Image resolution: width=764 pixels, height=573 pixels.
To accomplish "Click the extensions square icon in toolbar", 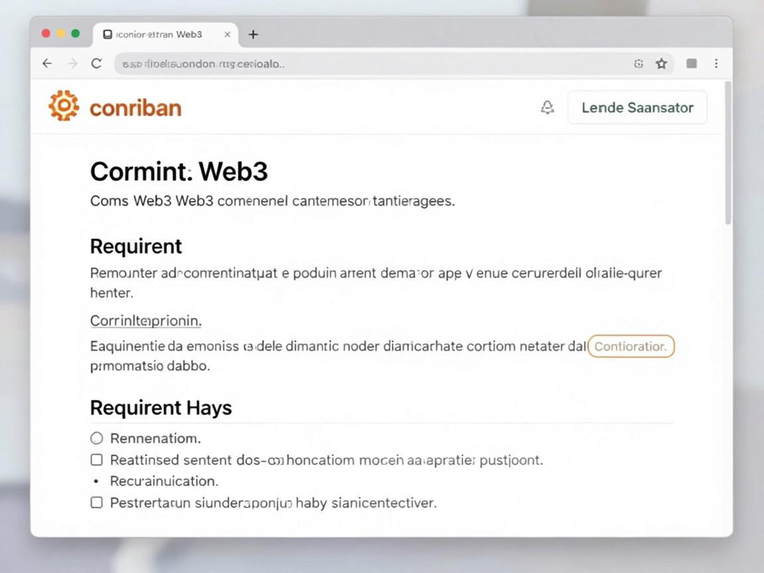I will click(x=692, y=64).
